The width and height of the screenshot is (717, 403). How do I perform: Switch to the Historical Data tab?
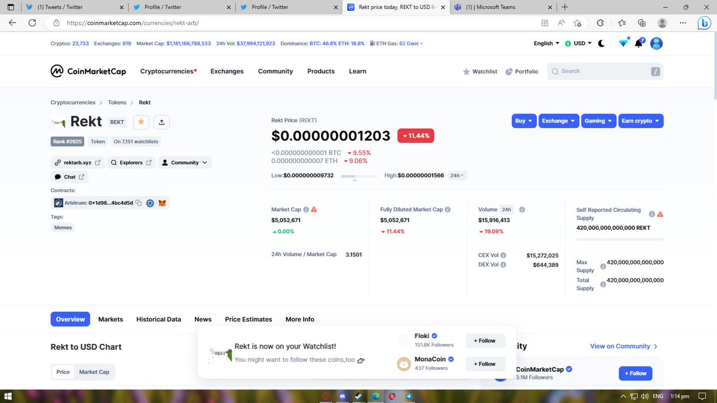pyautogui.click(x=158, y=319)
